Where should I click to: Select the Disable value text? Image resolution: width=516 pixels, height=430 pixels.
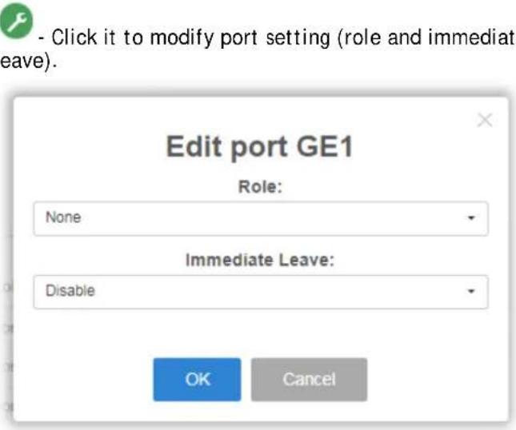pyautogui.click(x=70, y=291)
